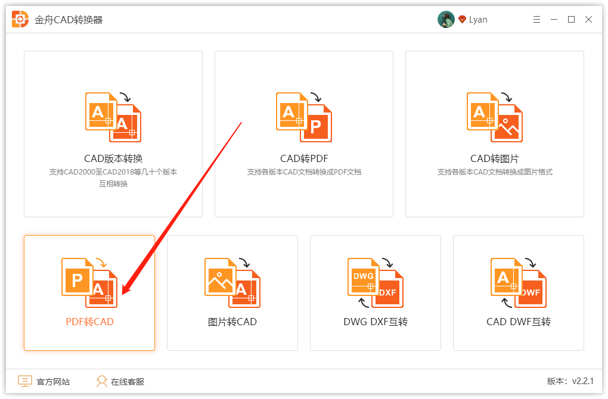Choose the 图片转CAD icon
Image resolution: width=608 pixels, height=399 pixels.
pyautogui.click(x=232, y=283)
